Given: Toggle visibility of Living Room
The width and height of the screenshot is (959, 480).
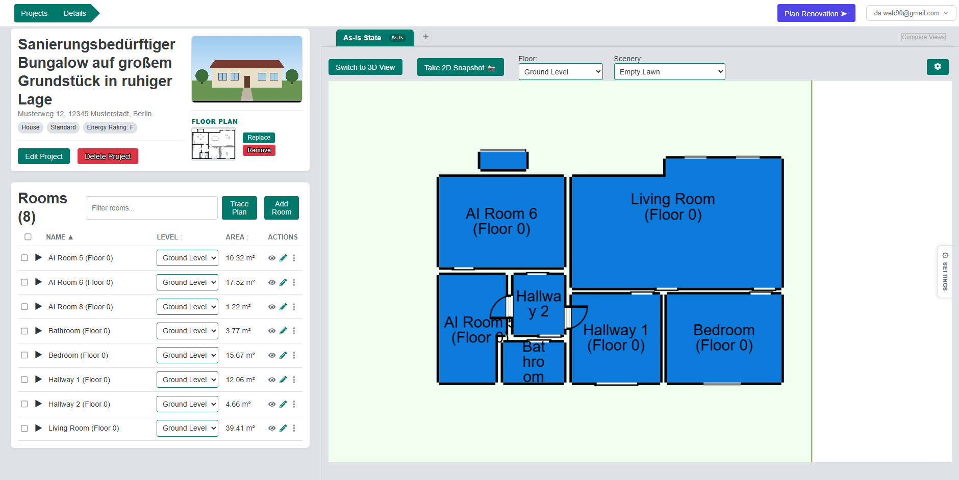Looking at the screenshot, I should tap(272, 428).
